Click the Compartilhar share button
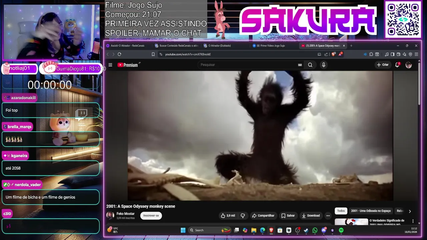 [263, 216]
